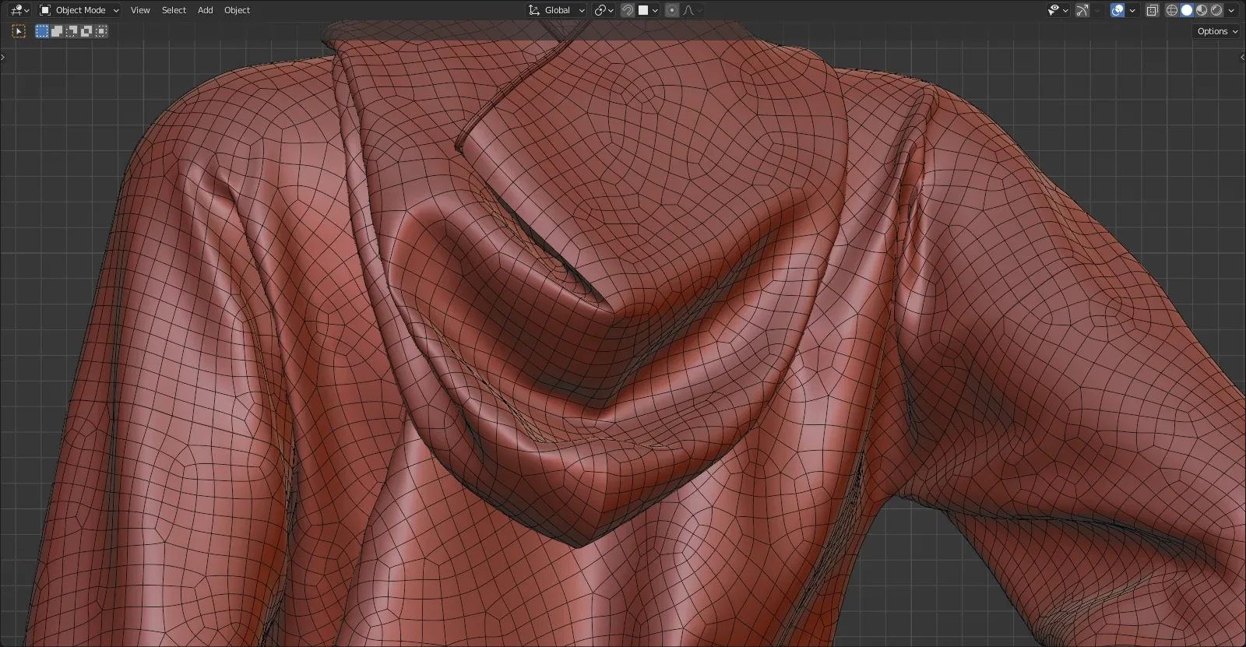Expand the sidebar using right-edge arrow
The height and width of the screenshot is (647, 1246).
coord(1242,57)
